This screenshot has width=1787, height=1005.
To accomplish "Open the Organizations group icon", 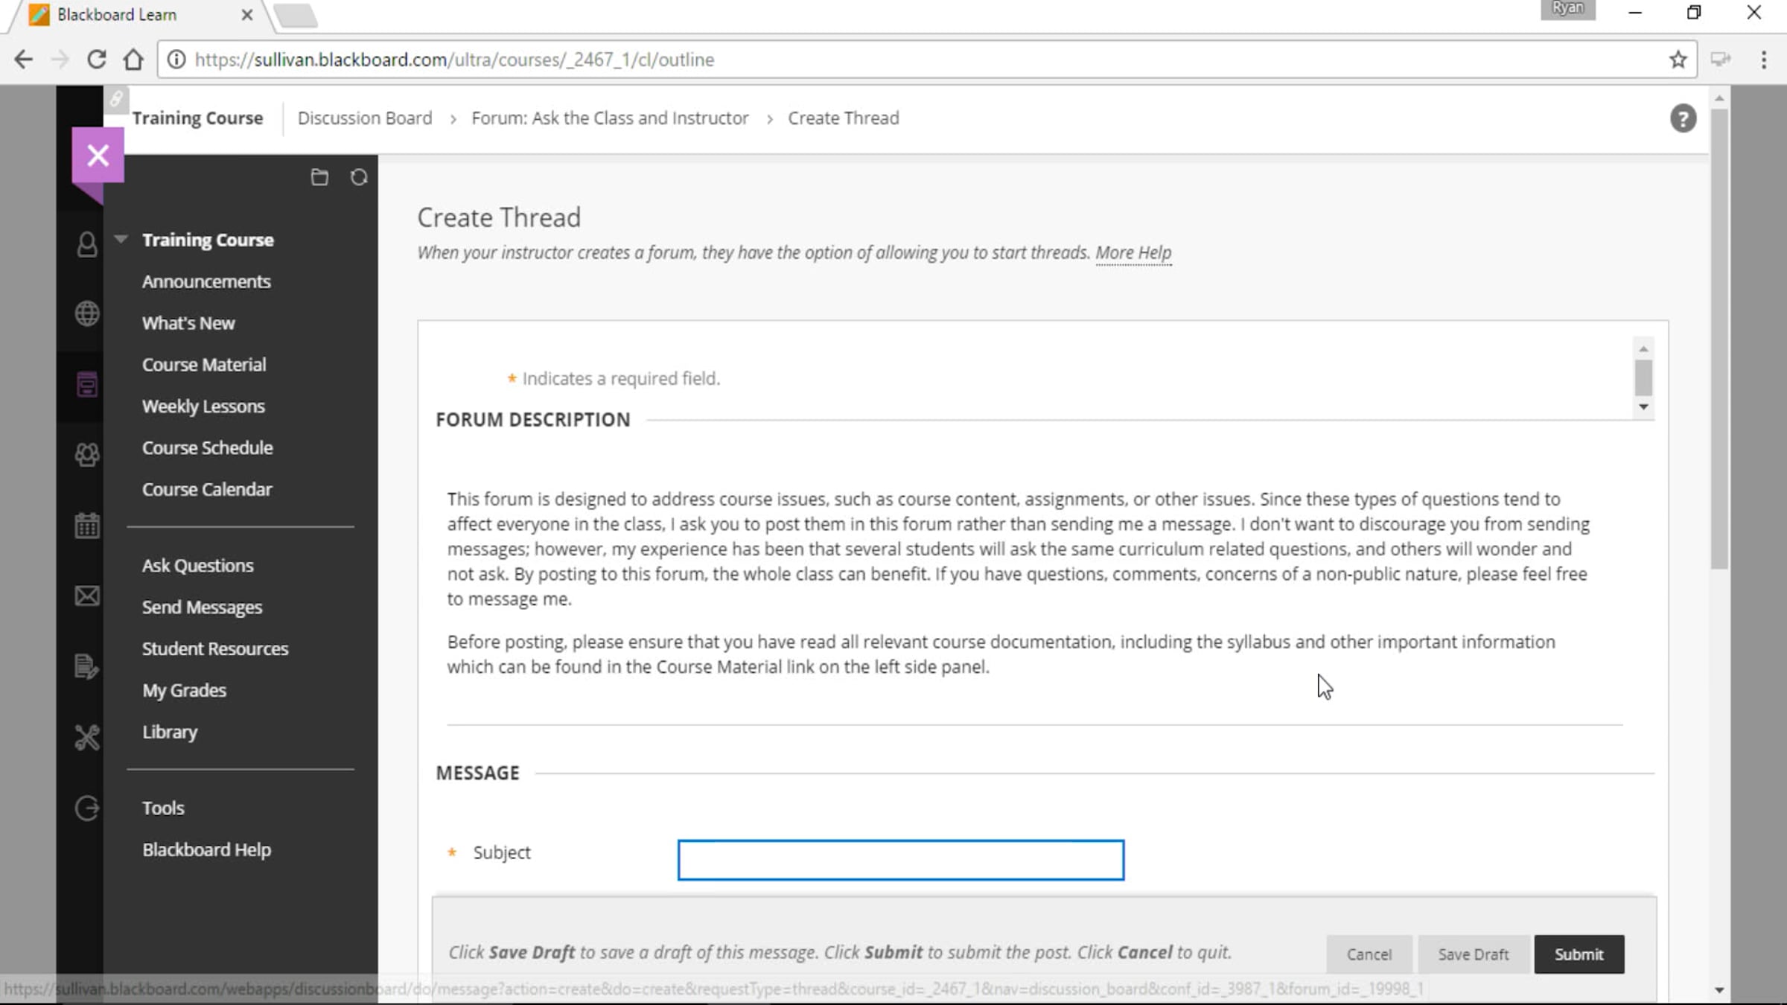I will point(87,455).
